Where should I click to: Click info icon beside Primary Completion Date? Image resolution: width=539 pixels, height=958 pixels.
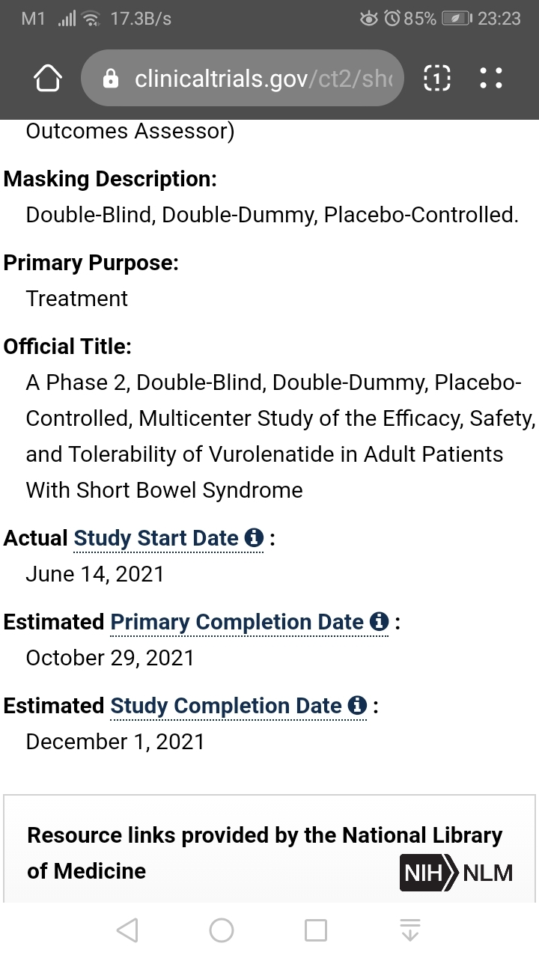tap(380, 621)
